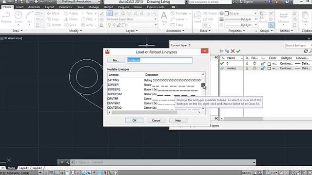The height and width of the screenshot is (175, 312).
Task: Open Layer Properties from the ribbon
Action: (x=109, y=13)
